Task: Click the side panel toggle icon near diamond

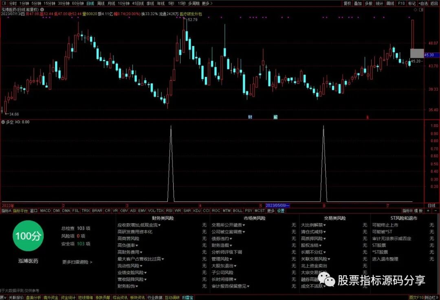Action: click(421, 9)
